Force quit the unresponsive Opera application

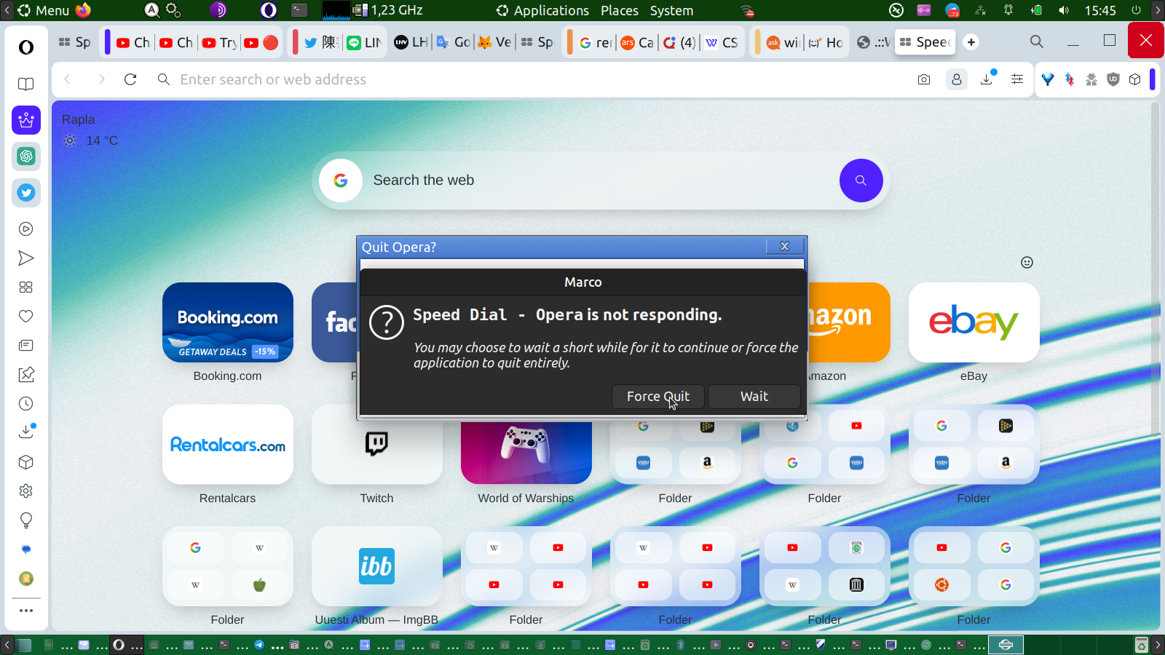point(658,397)
